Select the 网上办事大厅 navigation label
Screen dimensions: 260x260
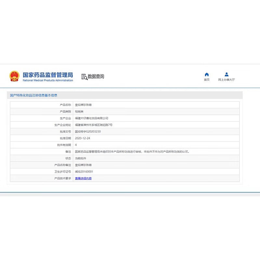(x=226, y=79)
